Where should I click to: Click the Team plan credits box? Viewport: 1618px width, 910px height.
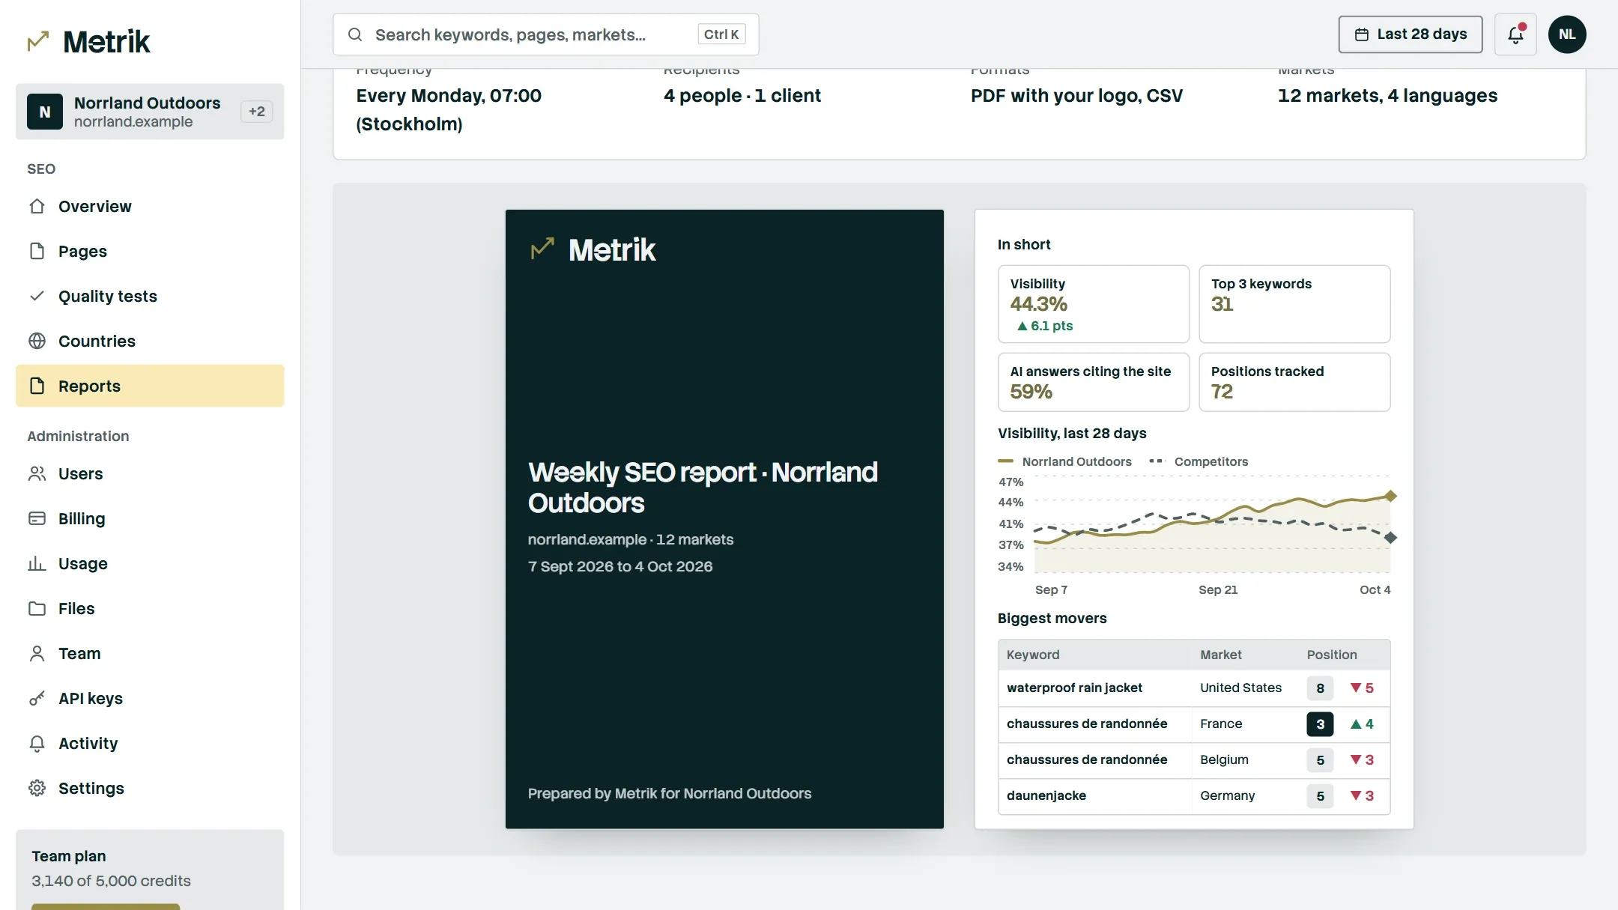pyautogui.click(x=150, y=870)
